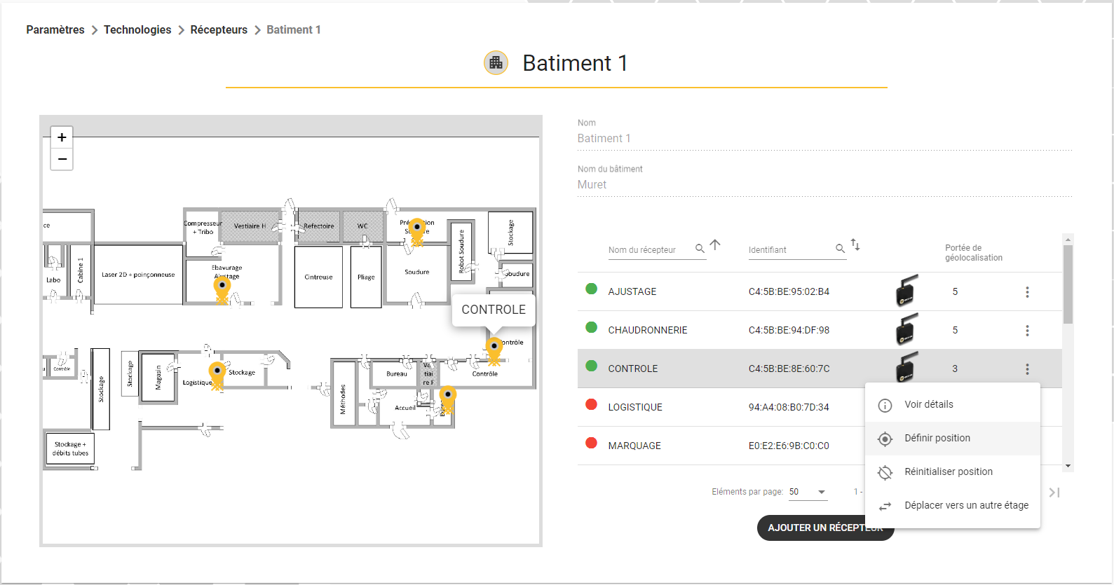This screenshot has height=585, width=1114.
Task: Select the receiver marker near the Accueil room
Action: (x=447, y=398)
